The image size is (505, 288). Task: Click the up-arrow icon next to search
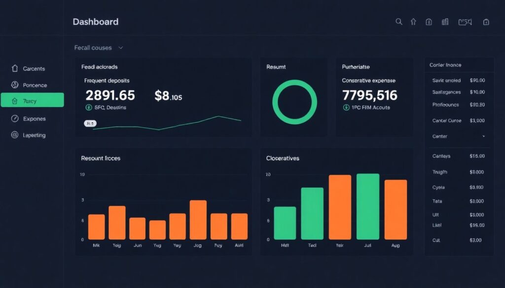coord(413,22)
